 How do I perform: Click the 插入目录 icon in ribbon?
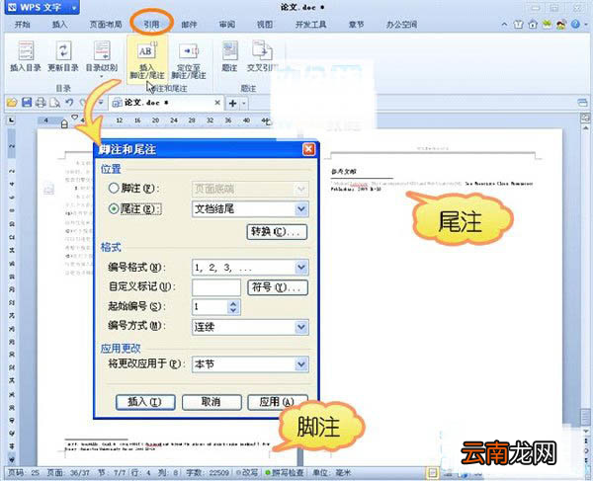click(x=26, y=56)
